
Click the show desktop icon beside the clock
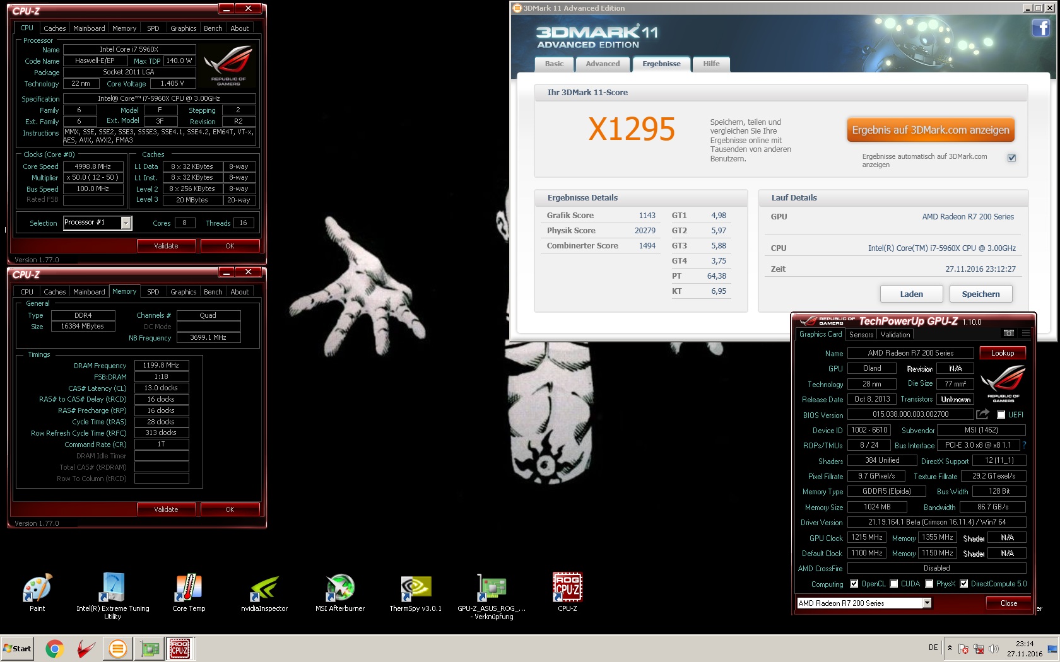1052,649
